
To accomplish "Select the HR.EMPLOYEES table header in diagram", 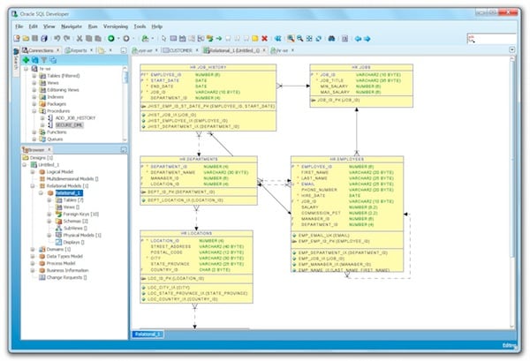I will pyautogui.click(x=347, y=159).
